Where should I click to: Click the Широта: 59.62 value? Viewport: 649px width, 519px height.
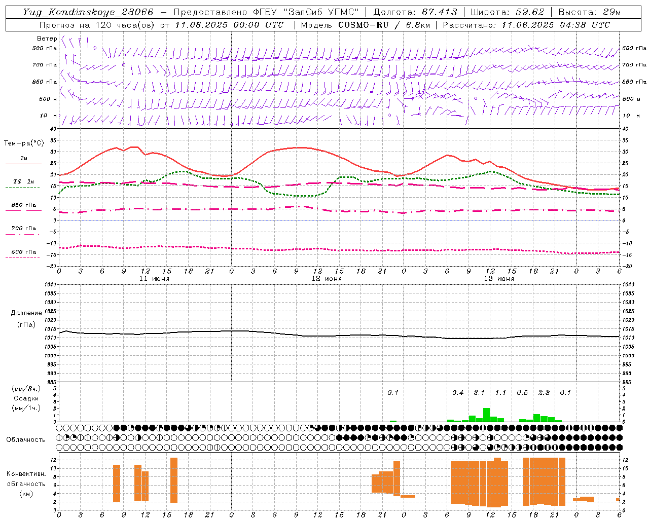(508, 12)
